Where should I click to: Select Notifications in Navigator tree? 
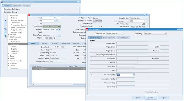[14, 68]
